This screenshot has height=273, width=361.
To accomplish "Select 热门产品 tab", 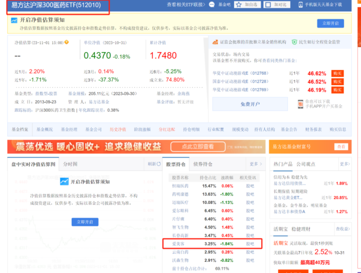I will click(x=283, y=164).
